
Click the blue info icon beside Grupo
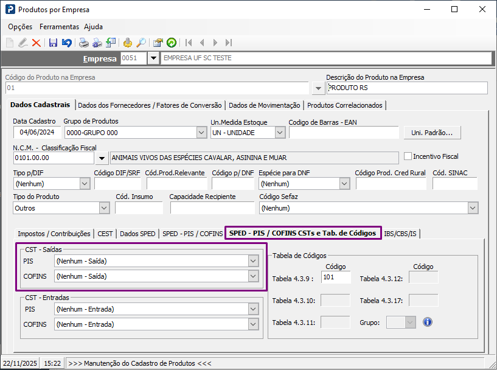427,322
